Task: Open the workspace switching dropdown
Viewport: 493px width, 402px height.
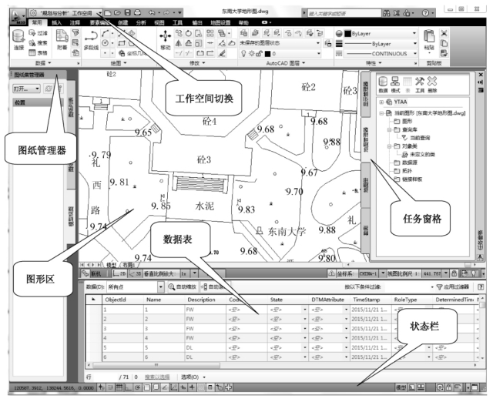Action: point(99,13)
